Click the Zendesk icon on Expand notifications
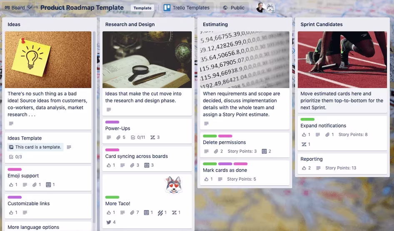This screenshot has height=231, width=394. click(304, 144)
